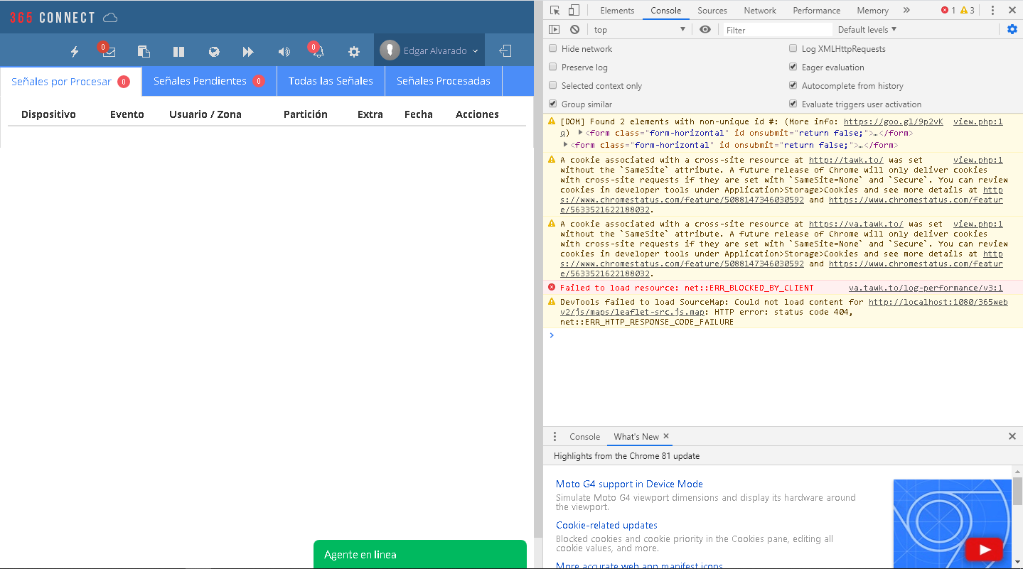Click the fast-forward icon

[x=248, y=52]
